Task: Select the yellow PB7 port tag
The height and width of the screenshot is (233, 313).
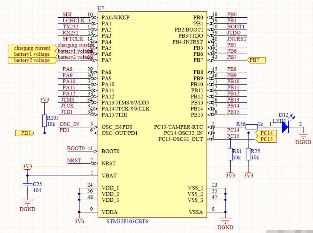Action: [257, 60]
